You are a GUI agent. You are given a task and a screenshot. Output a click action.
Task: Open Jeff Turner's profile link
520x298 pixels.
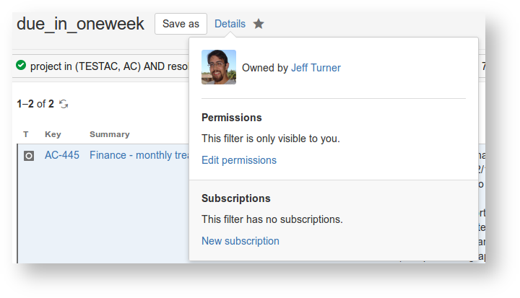(x=316, y=68)
